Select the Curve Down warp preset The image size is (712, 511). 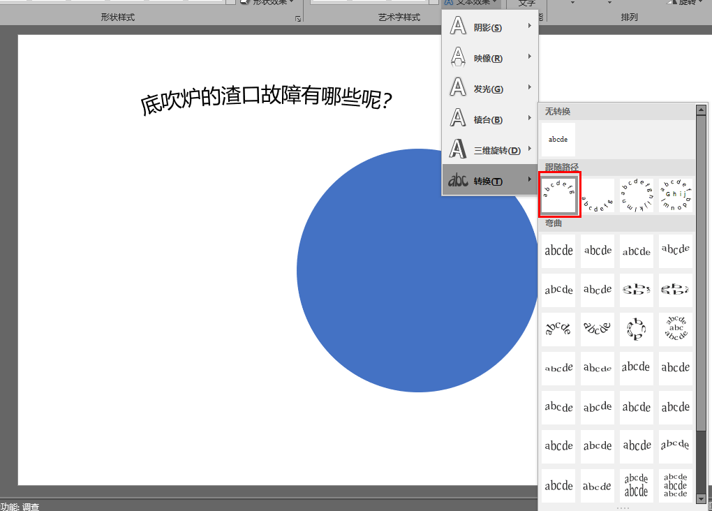598,369
